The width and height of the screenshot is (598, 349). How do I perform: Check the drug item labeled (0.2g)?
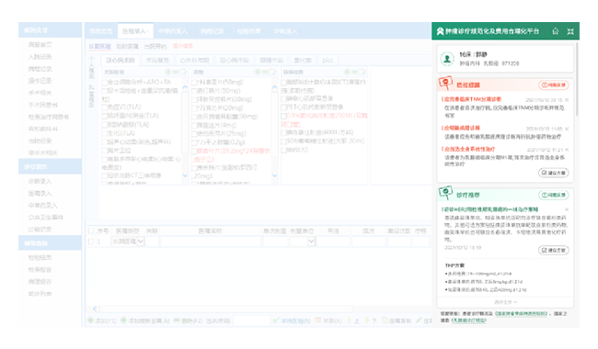pos(194,142)
